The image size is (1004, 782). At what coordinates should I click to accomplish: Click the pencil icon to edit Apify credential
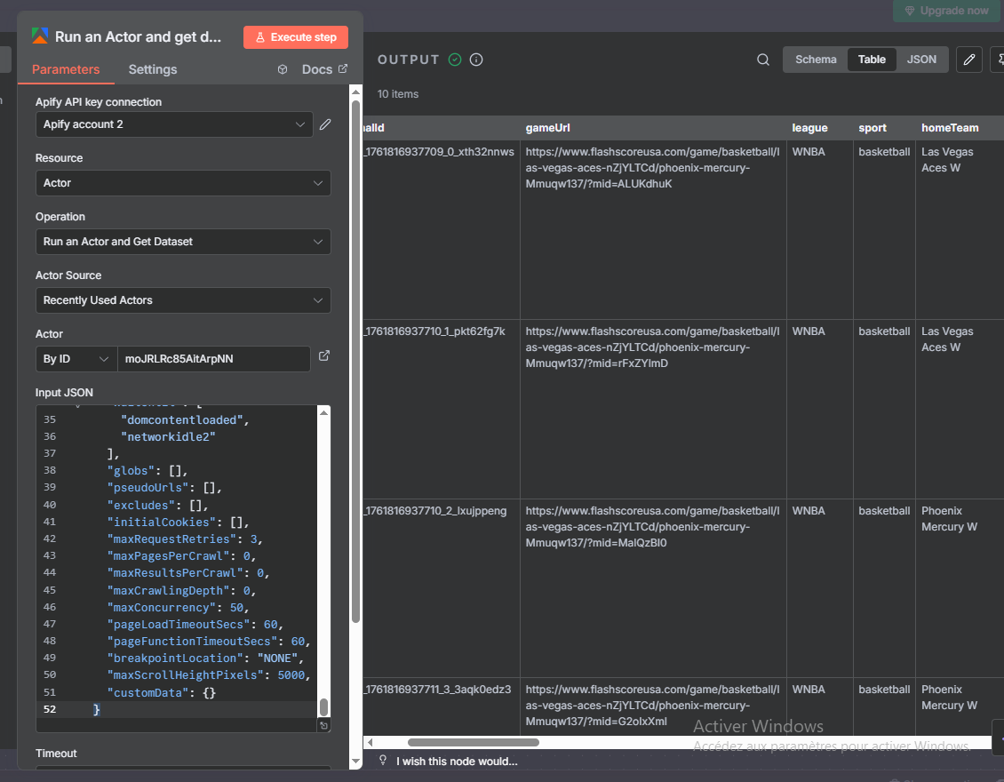click(325, 124)
